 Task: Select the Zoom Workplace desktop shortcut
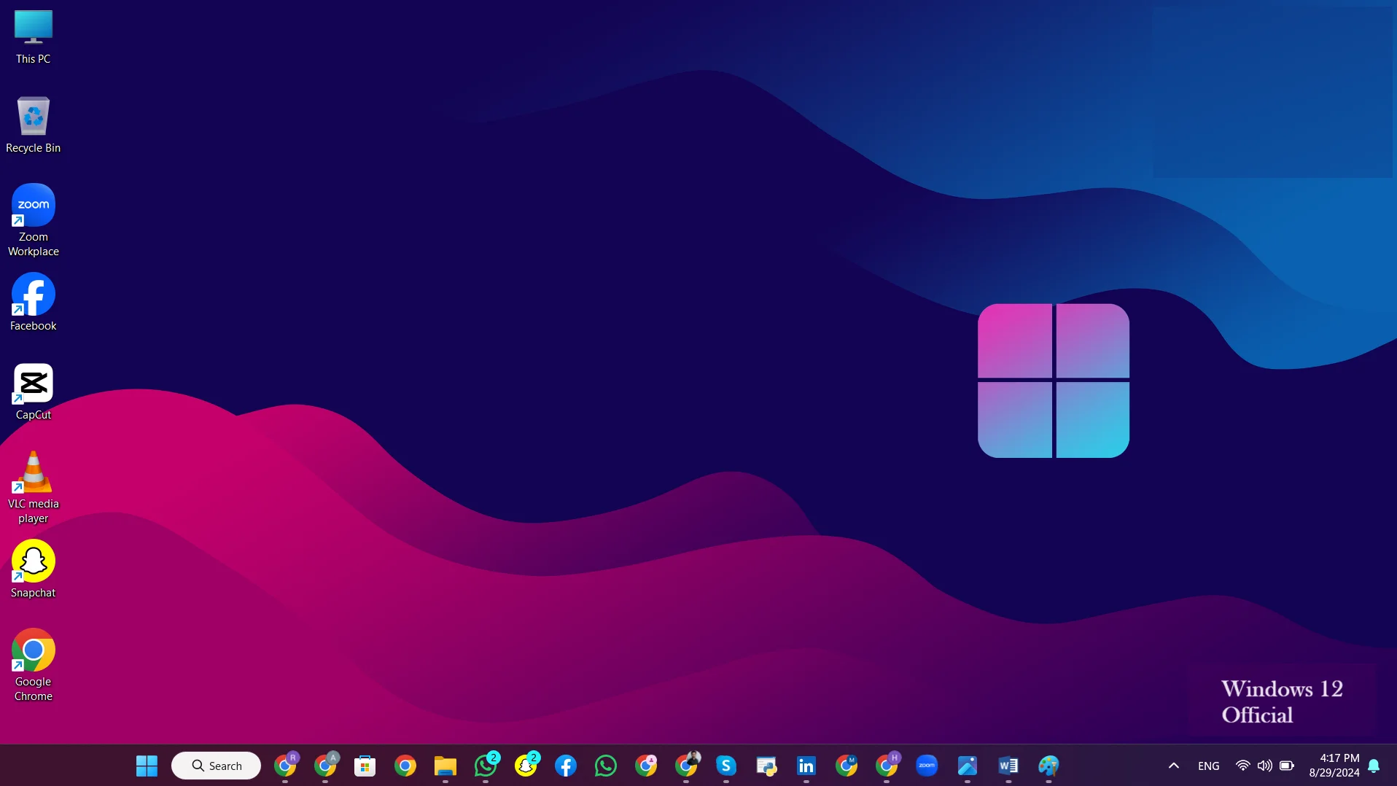[34, 220]
